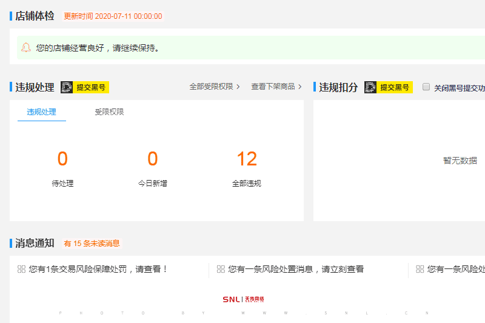Click QR icon beside 违规扣分 提交黑号
This screenshot has width=485, height=323.
click(x=370, y=87)
